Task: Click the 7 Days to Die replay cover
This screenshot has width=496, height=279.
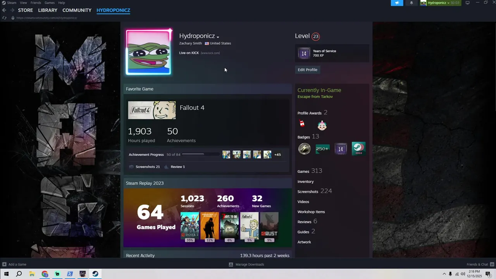Action: [229, 226]
